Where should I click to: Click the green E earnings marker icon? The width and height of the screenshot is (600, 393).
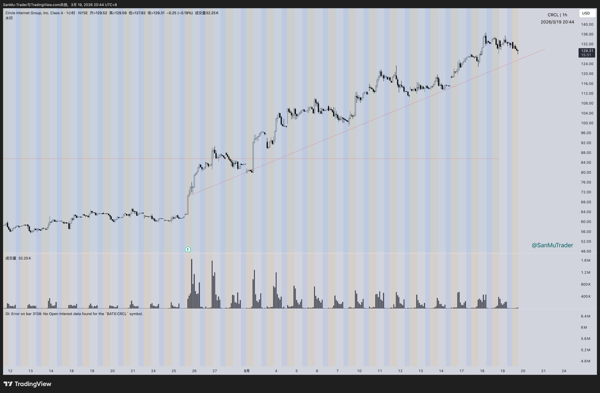(x=187, y=249)
